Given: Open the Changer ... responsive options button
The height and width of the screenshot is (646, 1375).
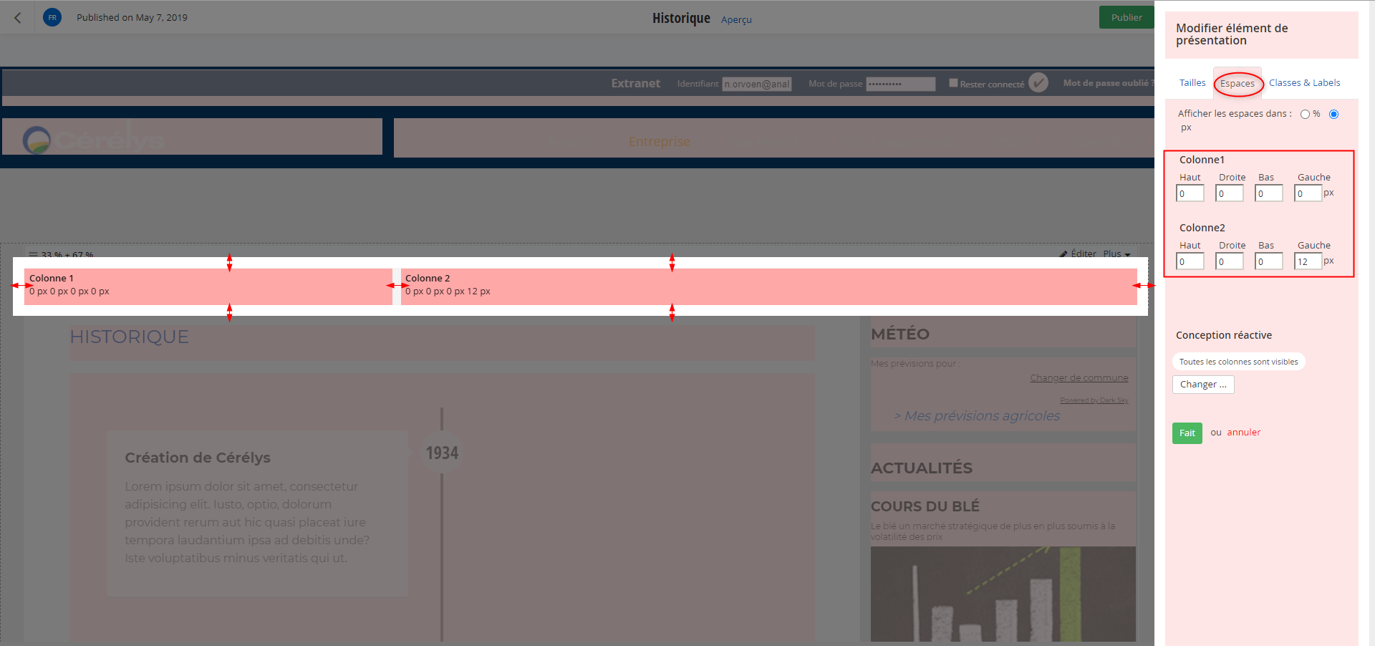Looking at the screenshot, I should (1202, 385).
